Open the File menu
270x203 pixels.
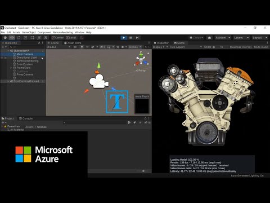click(3, 32)
